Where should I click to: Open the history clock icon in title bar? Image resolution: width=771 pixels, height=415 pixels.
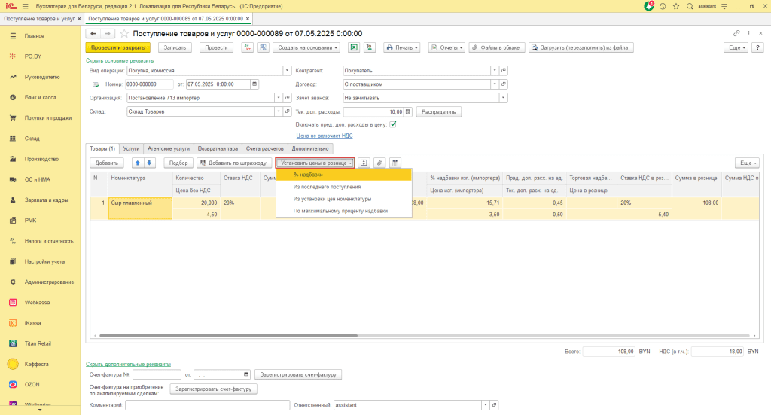(663, 6)
